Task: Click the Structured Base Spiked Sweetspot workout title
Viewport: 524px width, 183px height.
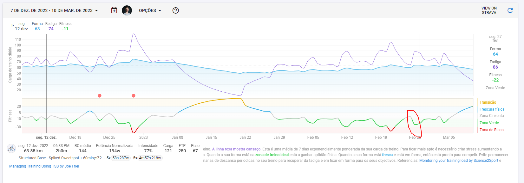Action: [62, 158]
